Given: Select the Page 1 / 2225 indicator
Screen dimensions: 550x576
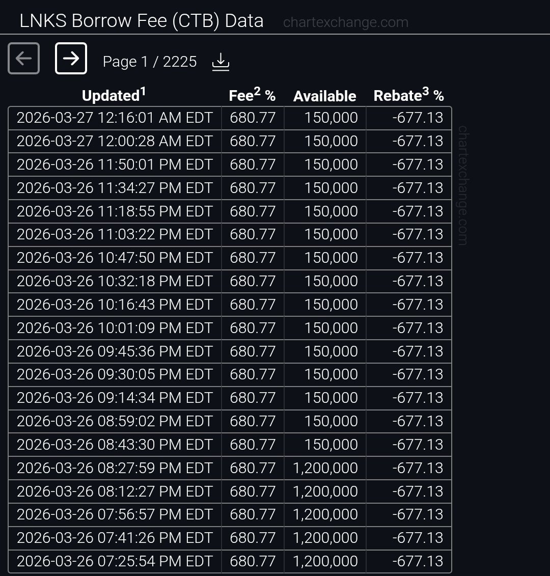Looking at the screenshot, I should [x=150, y=62].
